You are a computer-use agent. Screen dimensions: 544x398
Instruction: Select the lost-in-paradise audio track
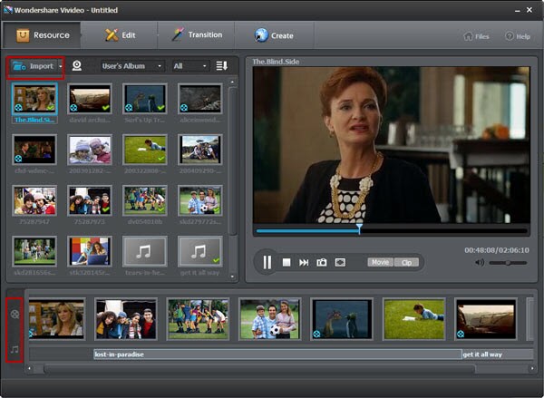pos(277,354)
